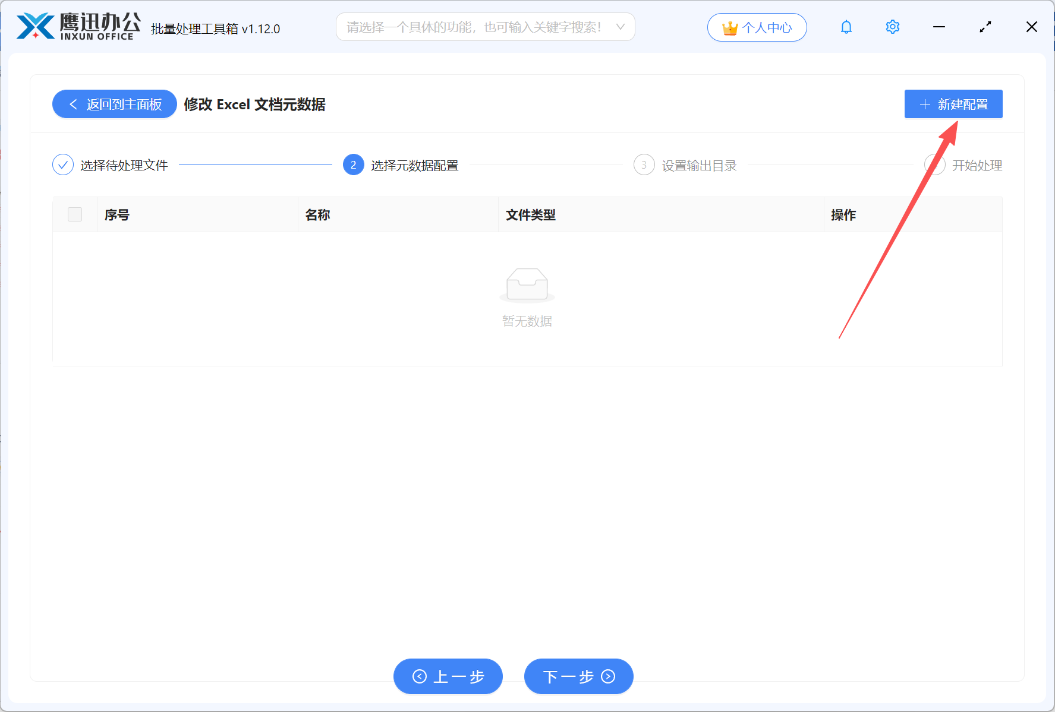Toggle the fullscreen expand arrows icon
The width and height of the screenshot is (1055, 712).
tap(985, 27)
